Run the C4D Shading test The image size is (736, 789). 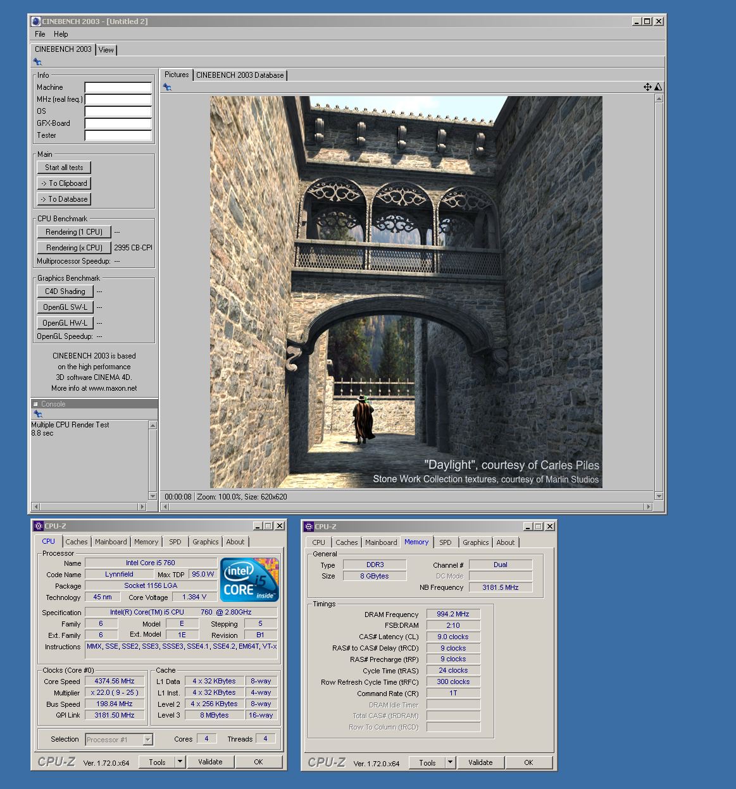click(x=65, y=291)
